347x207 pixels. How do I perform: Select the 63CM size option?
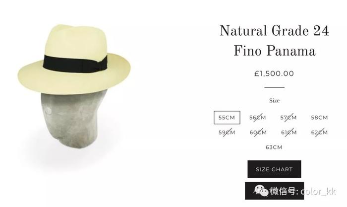coord(274,147)
